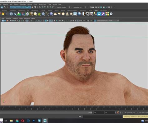This screenshot has width=148, height=123.
Task: Switch to the Custom shelf tab
Action: 43,11
